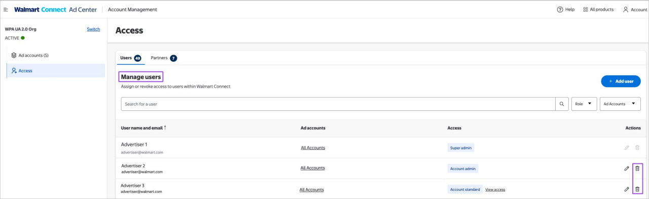Click the Partners count badge 7
Image resolution: width=649 pixels, height=199 pixels.
(x=173, y=58)
